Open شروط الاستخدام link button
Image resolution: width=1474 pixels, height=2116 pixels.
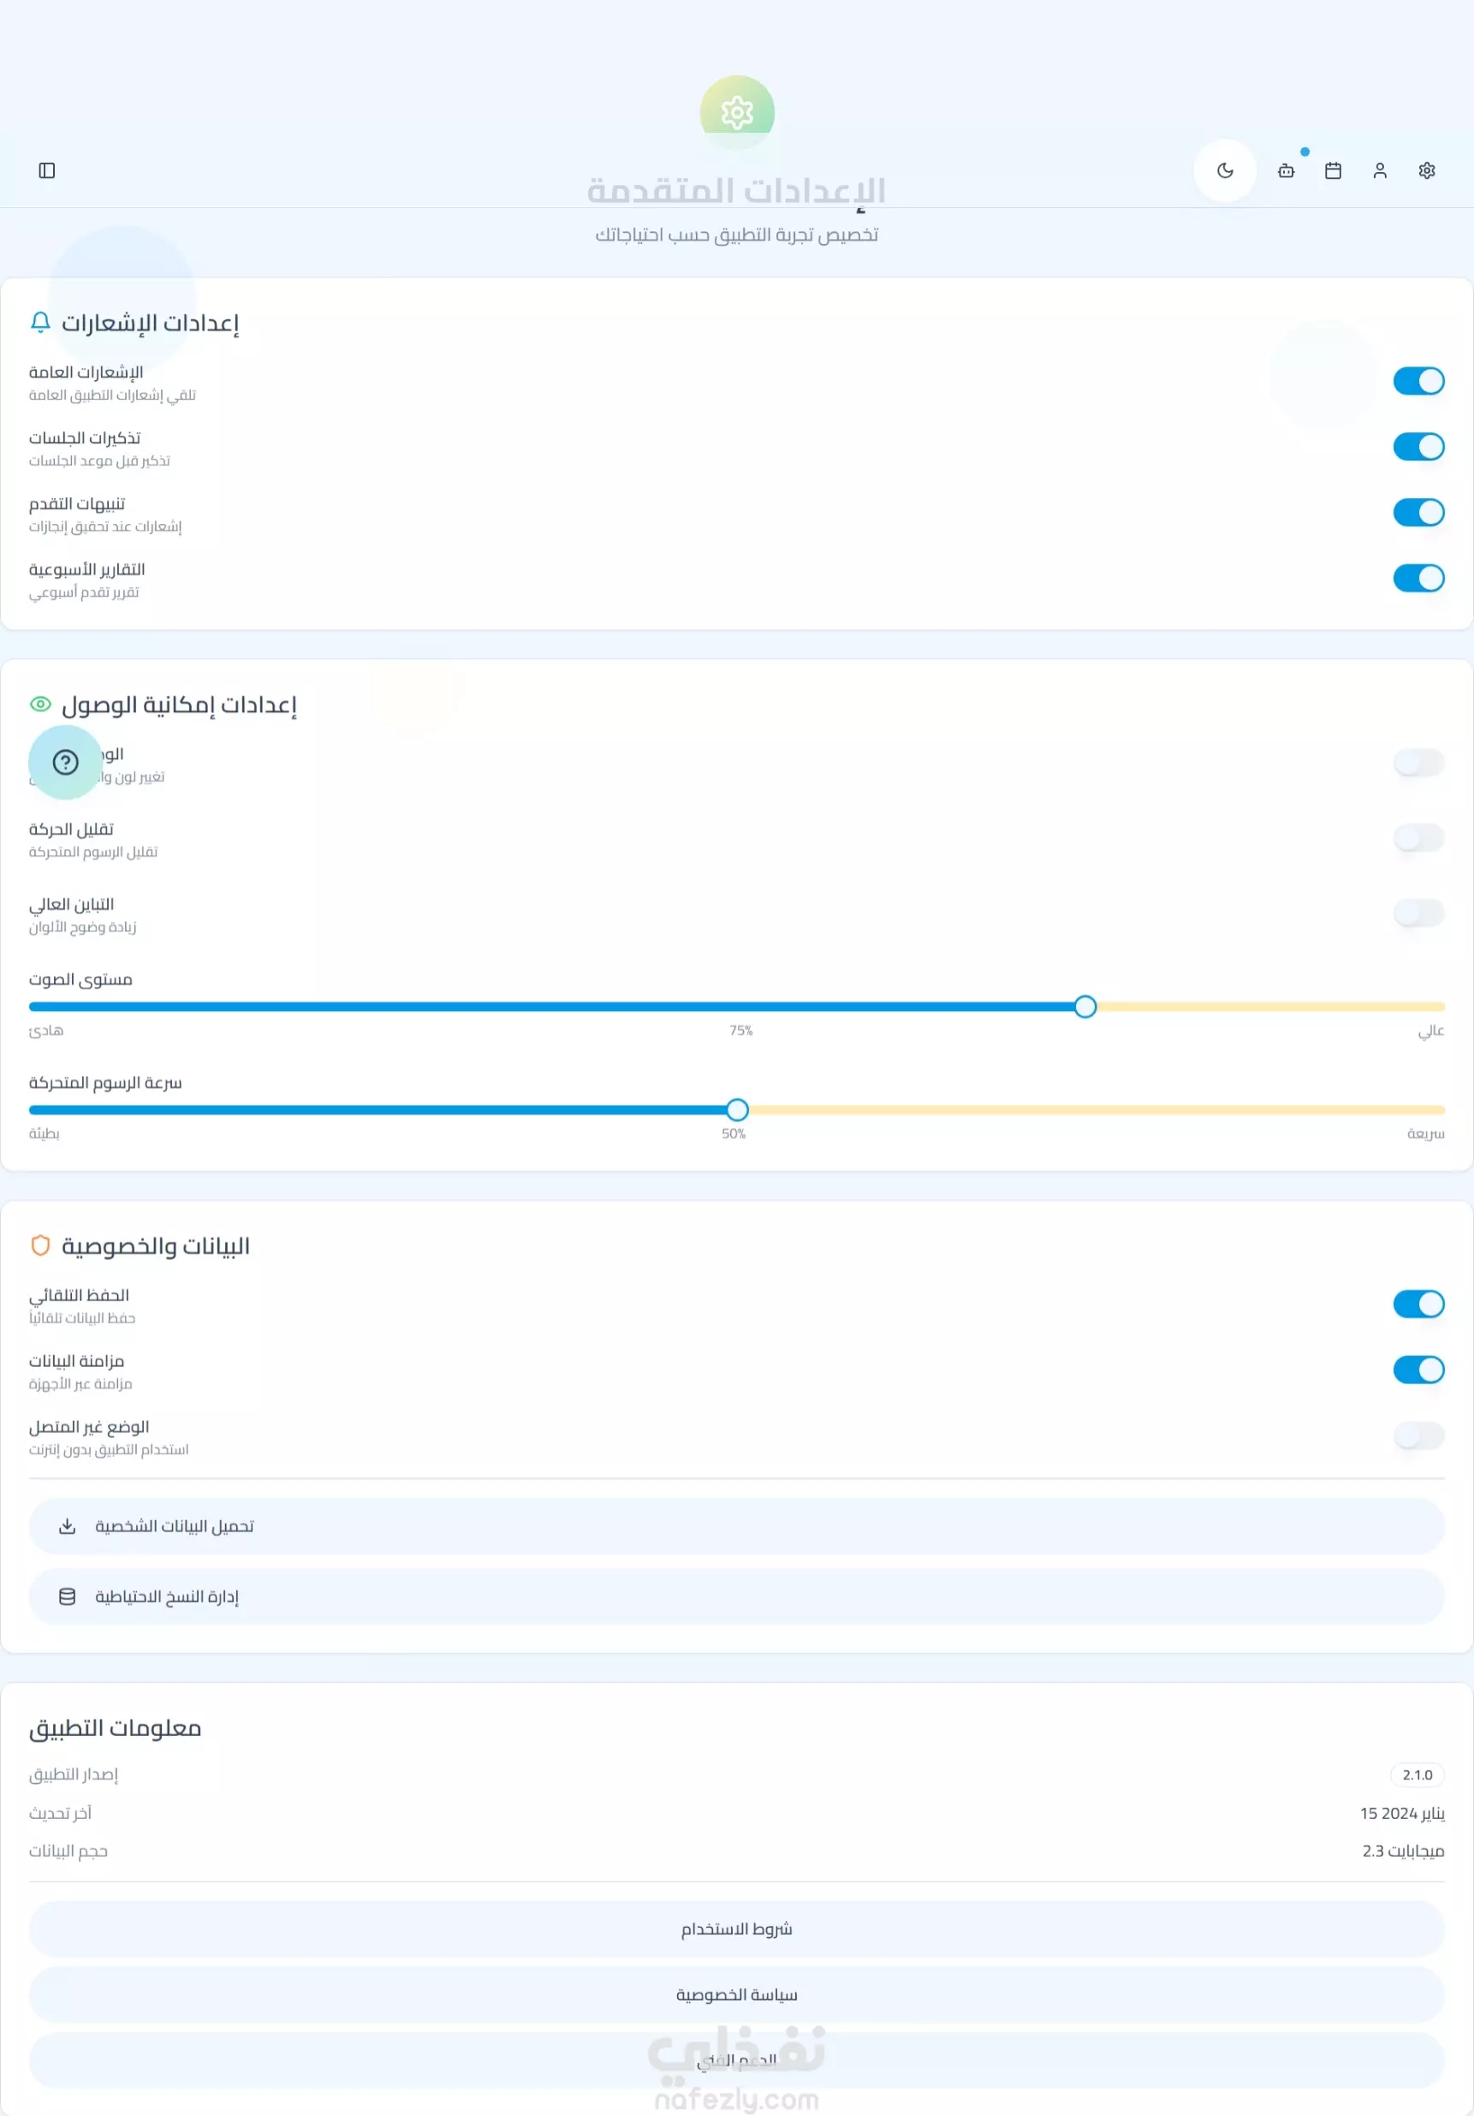coord(736,1929)
